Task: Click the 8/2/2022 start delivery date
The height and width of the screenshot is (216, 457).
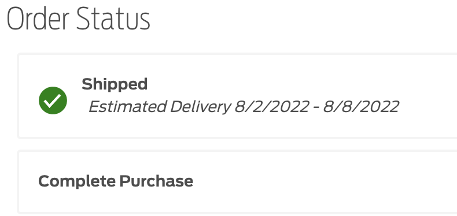Action: (x=272, y=106)
